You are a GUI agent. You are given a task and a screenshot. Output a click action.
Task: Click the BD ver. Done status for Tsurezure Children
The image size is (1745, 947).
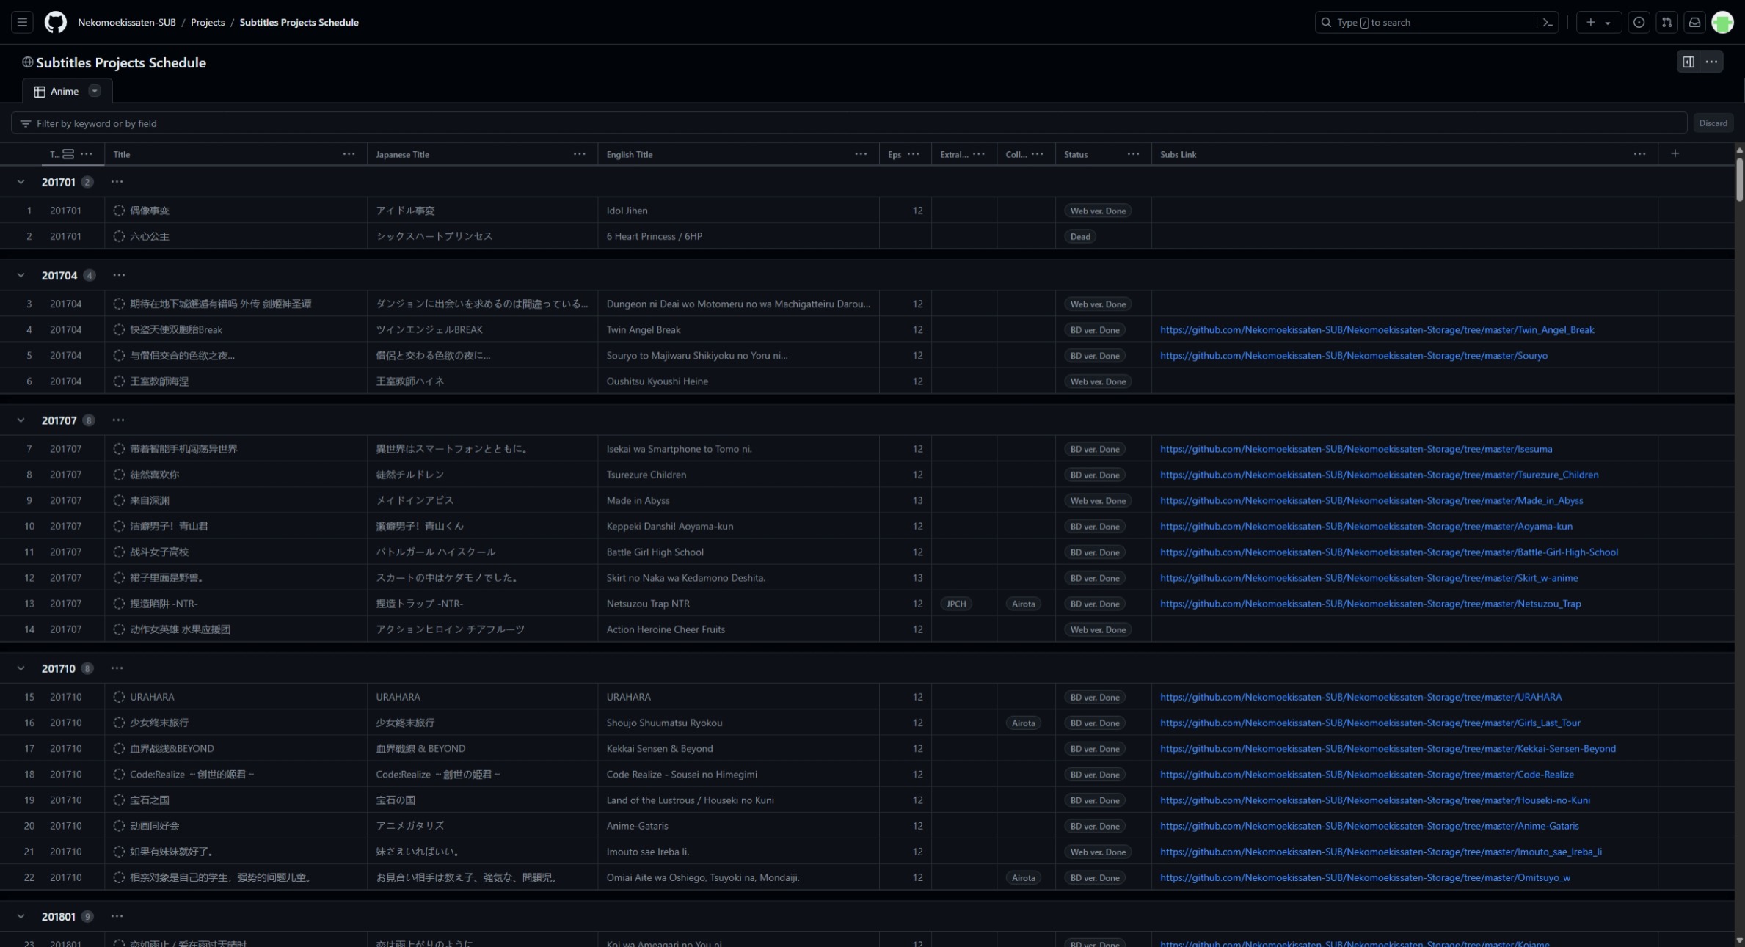pos(1095,475)
